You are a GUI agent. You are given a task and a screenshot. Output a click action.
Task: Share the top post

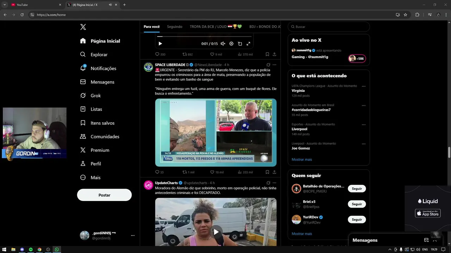coord(274,54)
